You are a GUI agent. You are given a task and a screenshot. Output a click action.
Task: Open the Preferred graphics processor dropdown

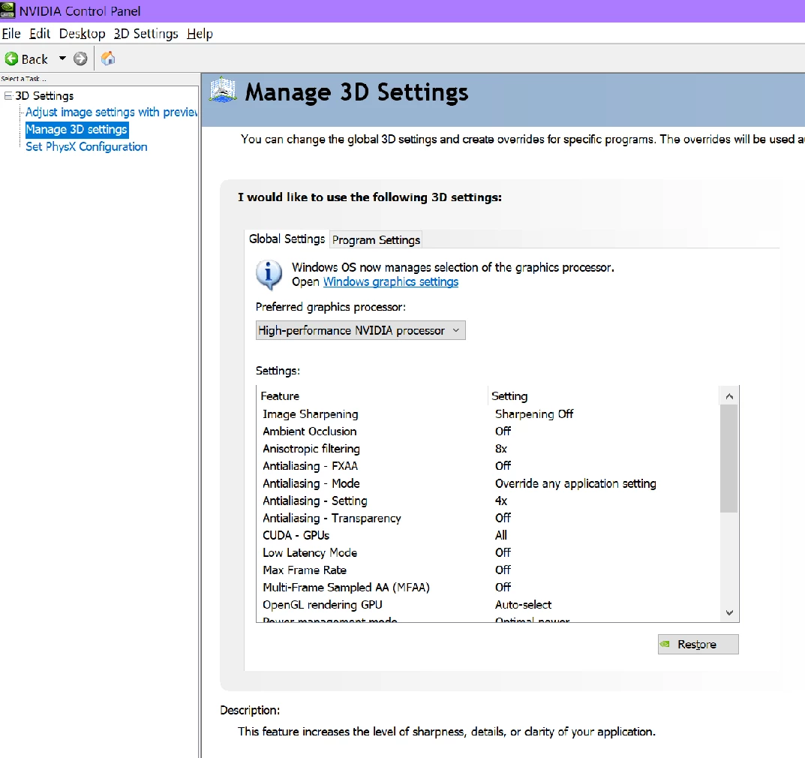point(360,330)
